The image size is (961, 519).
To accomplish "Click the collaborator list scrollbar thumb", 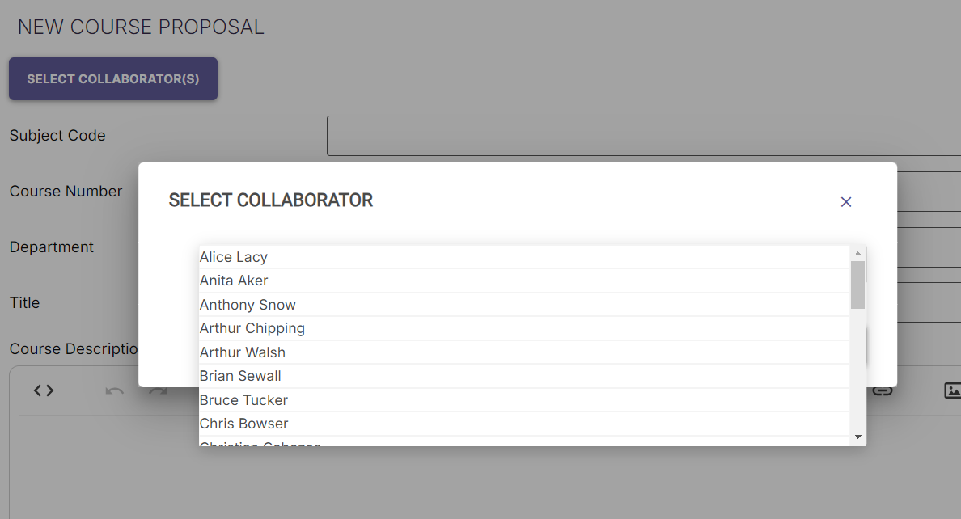I will tap(858, 285).
